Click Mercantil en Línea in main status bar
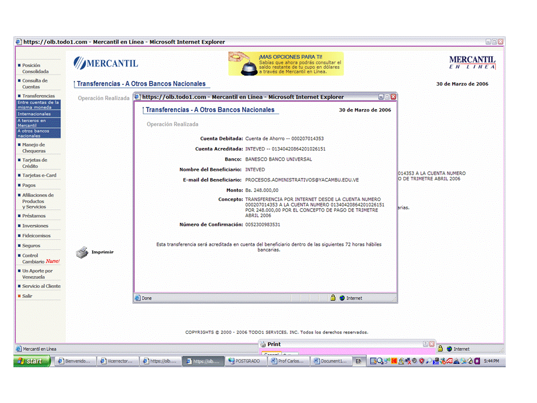 pos(40,349)
